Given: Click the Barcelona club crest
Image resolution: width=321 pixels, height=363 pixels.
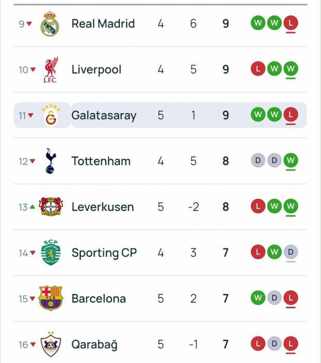Looking at the screenshot, I should (50, 299).
